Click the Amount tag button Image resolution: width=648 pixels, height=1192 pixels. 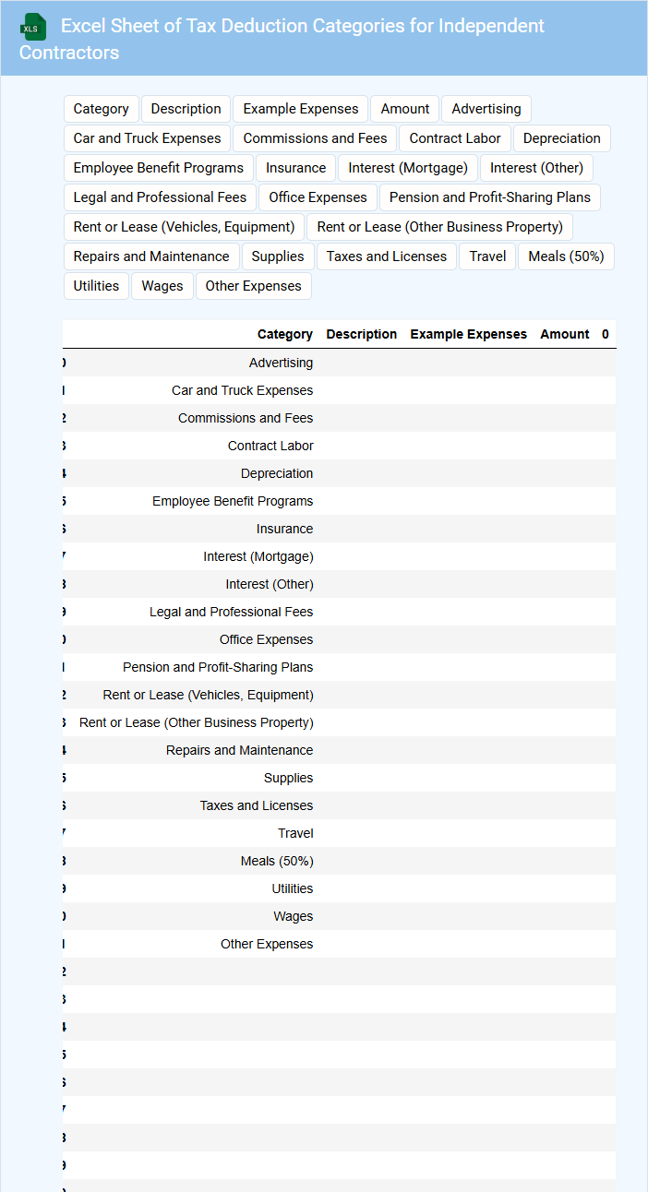tap(405, 109)
